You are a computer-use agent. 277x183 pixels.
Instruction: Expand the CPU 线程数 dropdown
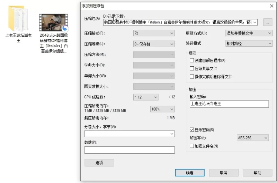click(x=145, y=97)
